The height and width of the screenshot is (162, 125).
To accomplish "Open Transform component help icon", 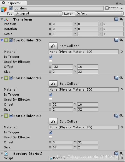I will (116, 19).
